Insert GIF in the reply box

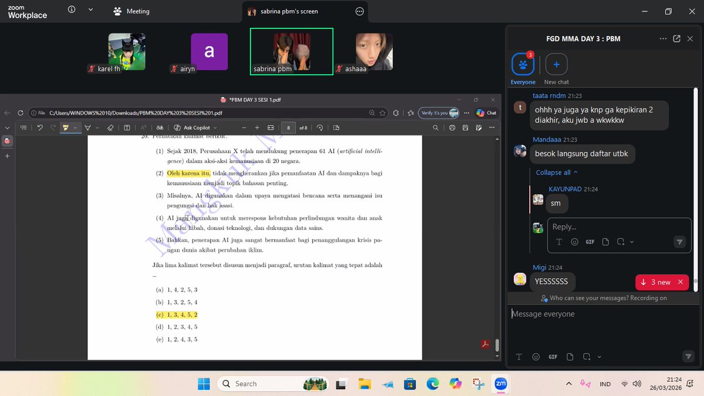[590, 242]
